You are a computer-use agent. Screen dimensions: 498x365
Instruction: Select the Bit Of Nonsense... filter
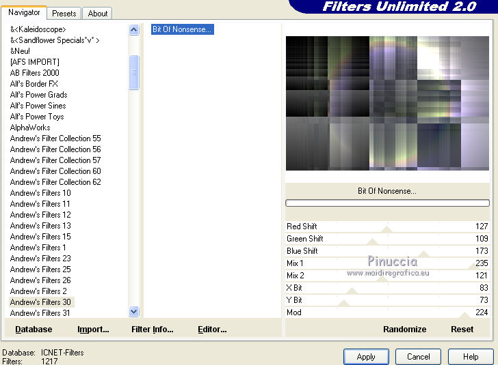(x=182, y=29)
